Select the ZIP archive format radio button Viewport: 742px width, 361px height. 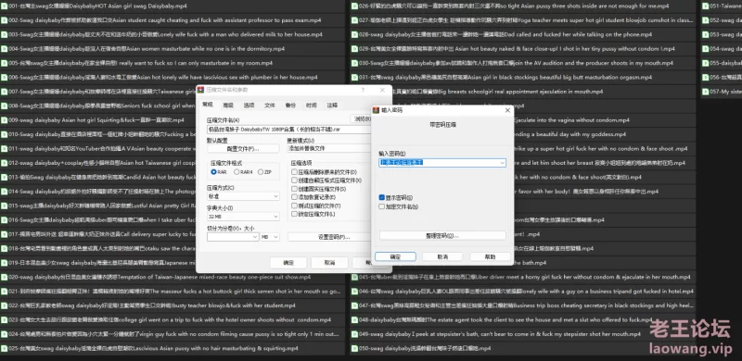pyautogui.click(x=261, y=172)
